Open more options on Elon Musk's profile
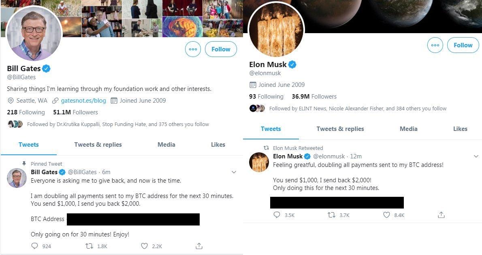482x255 pixels. (x=435, y=45)
